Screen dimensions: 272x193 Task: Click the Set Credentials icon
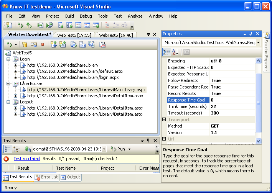coord(34,45)
